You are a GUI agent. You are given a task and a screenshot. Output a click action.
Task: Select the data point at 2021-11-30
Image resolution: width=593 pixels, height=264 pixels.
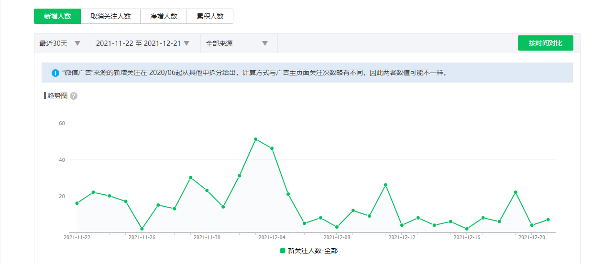(x=207, y=190)
